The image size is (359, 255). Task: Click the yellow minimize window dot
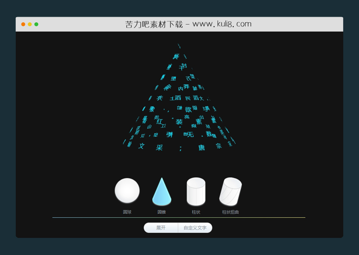[x=30, y=25]
